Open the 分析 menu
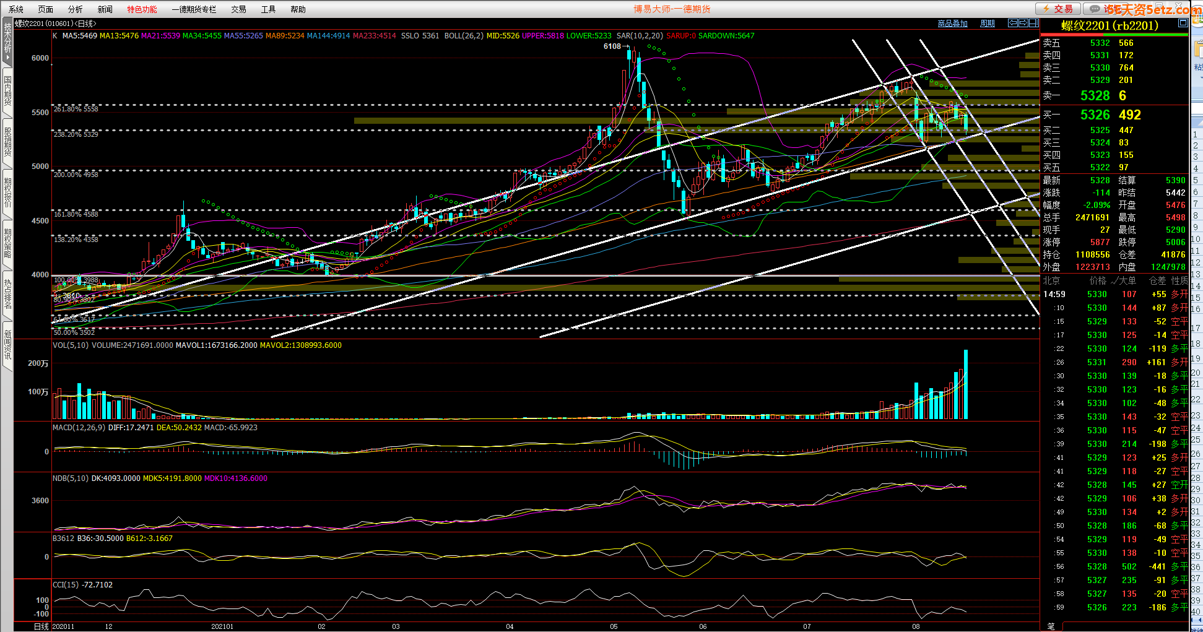Image resolution: width=1203 pixels, height=632 pixels. 75,9
